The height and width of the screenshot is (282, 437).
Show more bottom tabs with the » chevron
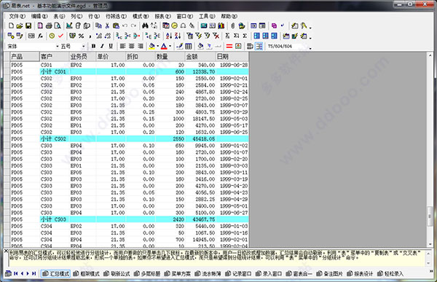pyautogui.click(x=432, y=271)
